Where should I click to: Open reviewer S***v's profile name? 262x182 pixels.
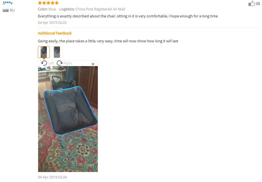pos(8,3)
